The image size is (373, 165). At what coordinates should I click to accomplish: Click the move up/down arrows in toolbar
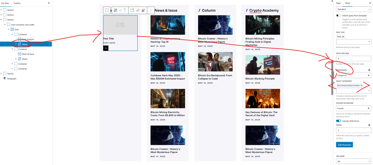[125, 10]
